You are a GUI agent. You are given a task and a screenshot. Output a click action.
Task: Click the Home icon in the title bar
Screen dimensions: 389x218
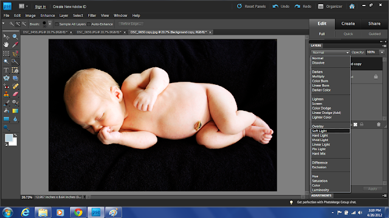pyautogui.click(x=352, y=7)
